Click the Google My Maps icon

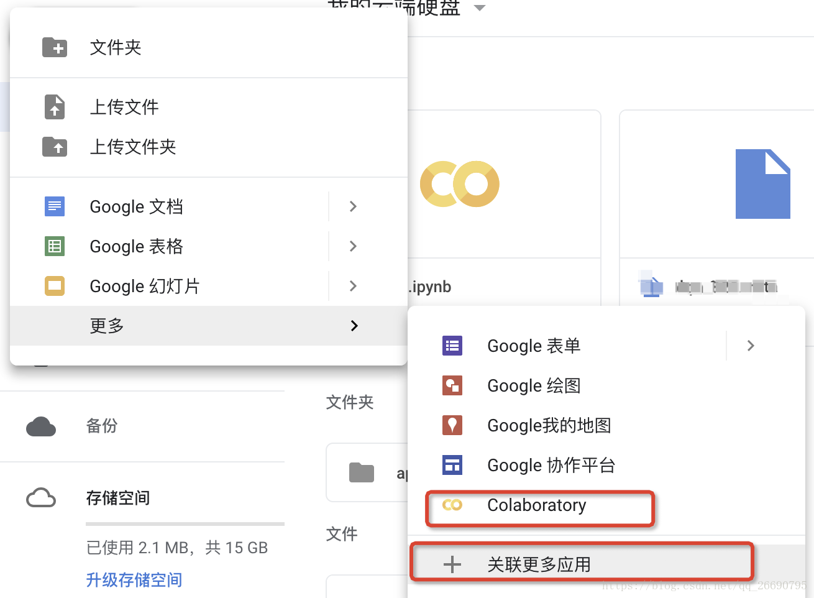[x=452, y=425]
